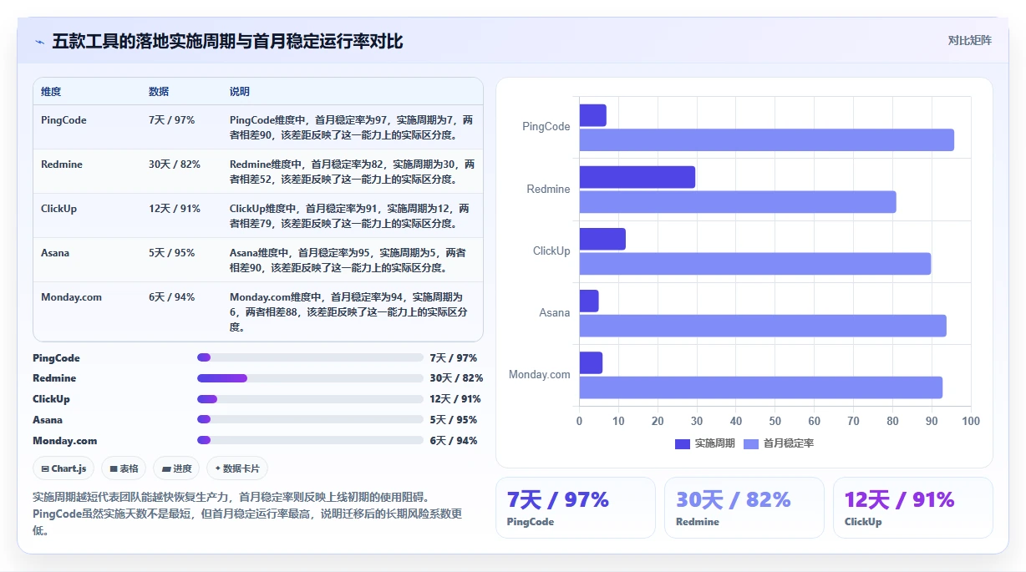Click the Redmine chart axis label
Viewport: 1026px width, 572px height.
tap(548, 189)
